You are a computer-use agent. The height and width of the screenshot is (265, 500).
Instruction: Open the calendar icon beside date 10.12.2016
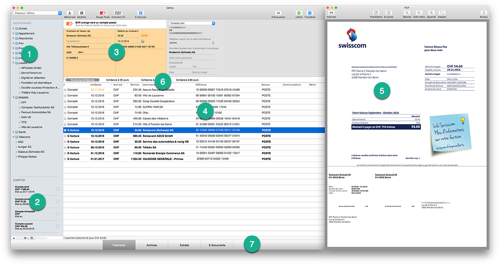point(143,41)
